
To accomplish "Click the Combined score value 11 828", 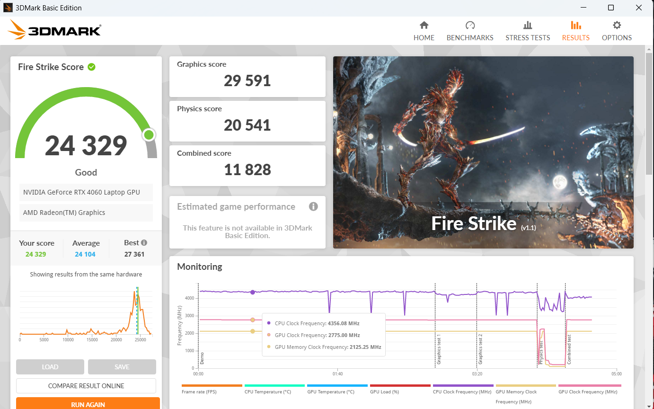I will click(247, 170).
